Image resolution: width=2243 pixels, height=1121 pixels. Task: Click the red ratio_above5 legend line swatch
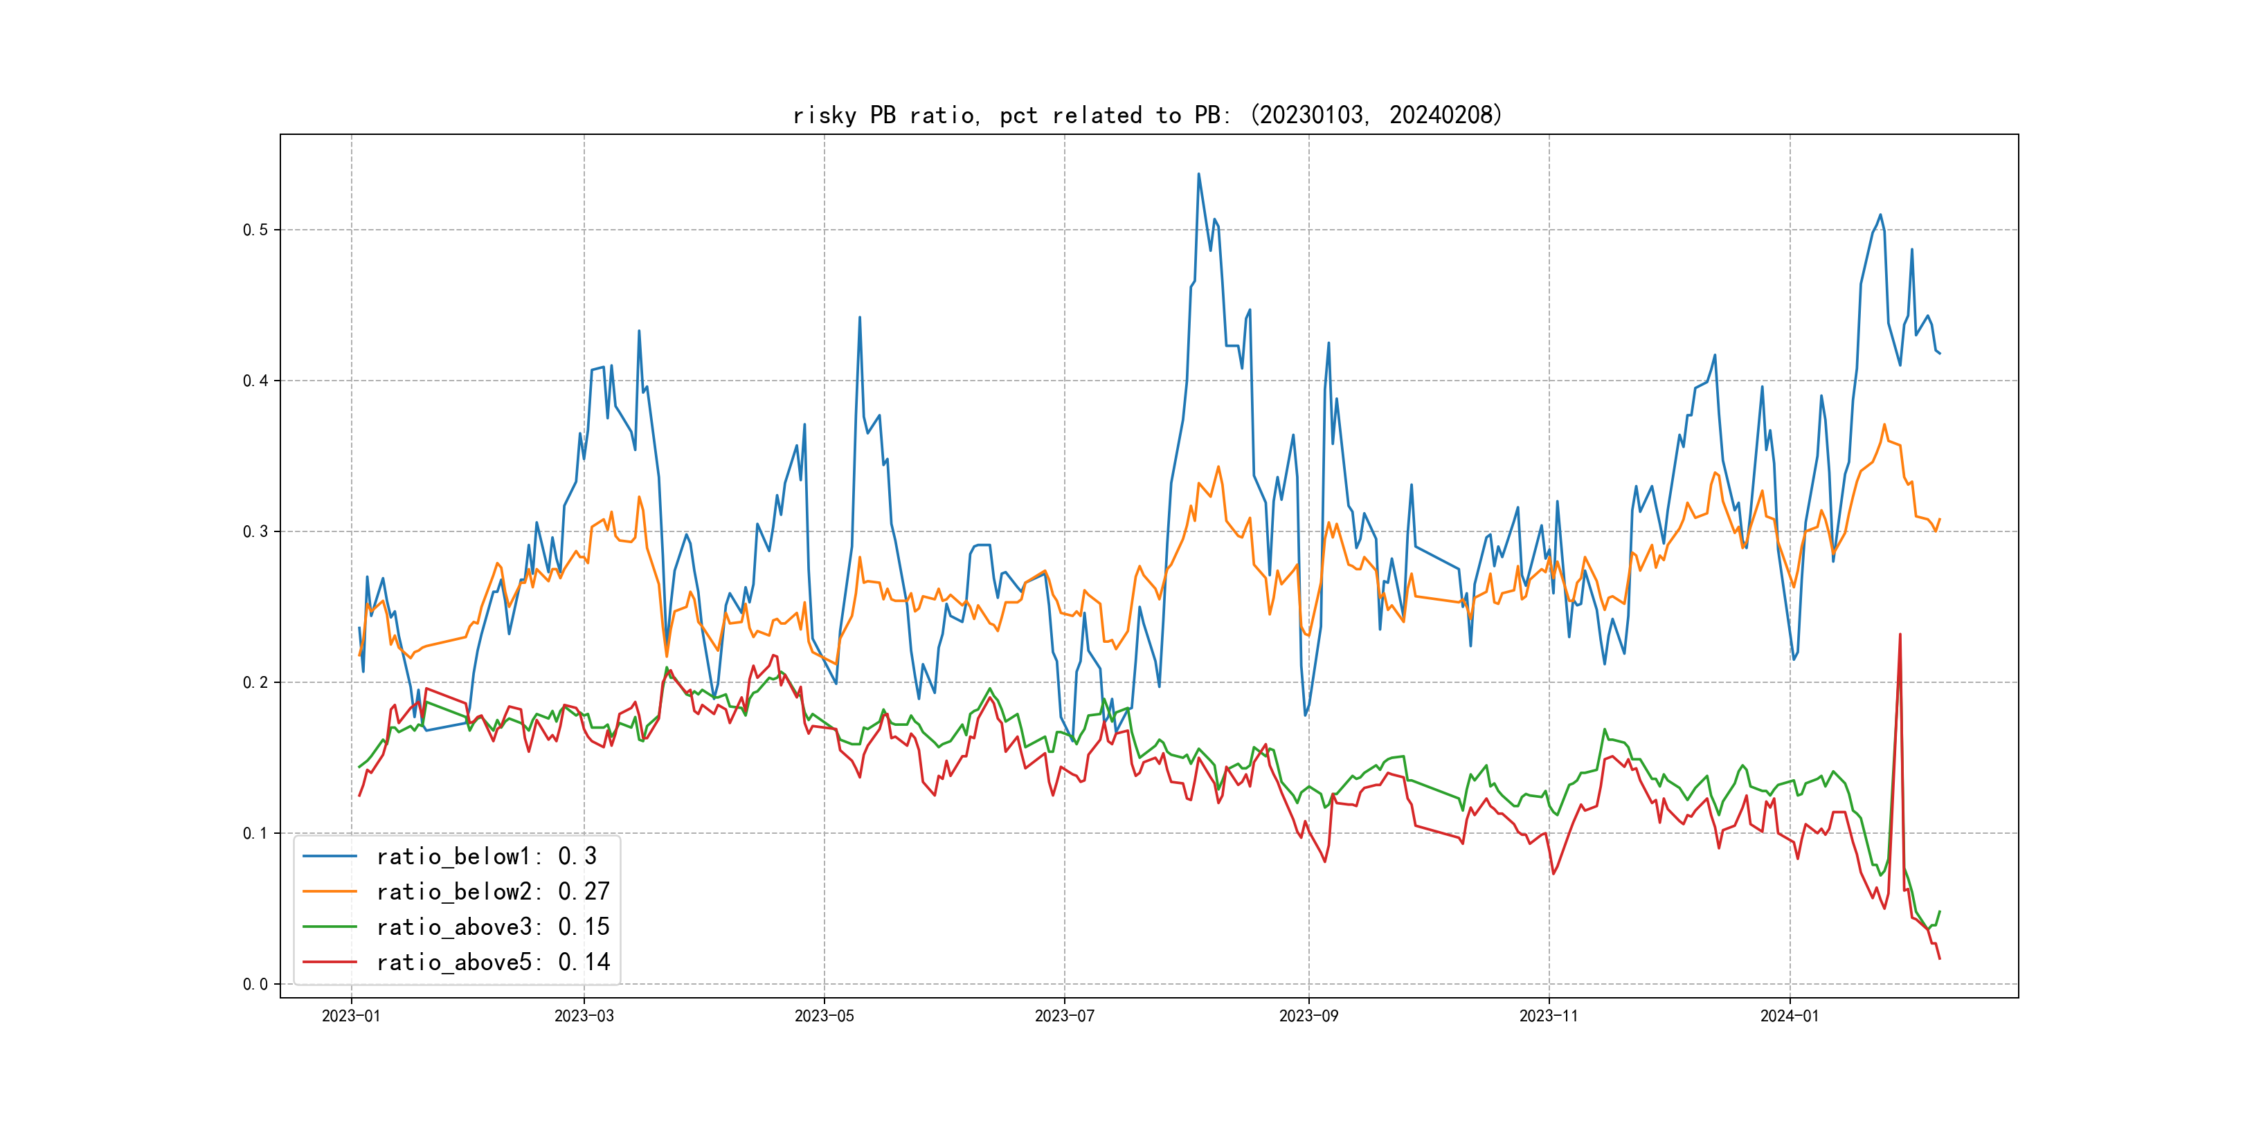coord(329,962)
